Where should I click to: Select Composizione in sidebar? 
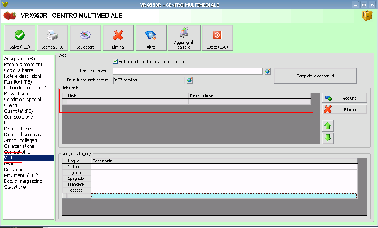(18, 117)
